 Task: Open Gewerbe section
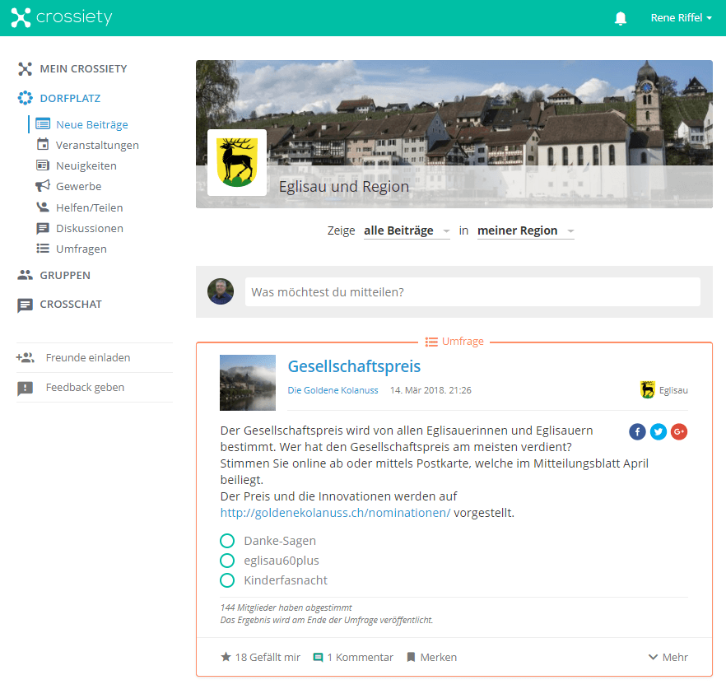coord(79,186)
